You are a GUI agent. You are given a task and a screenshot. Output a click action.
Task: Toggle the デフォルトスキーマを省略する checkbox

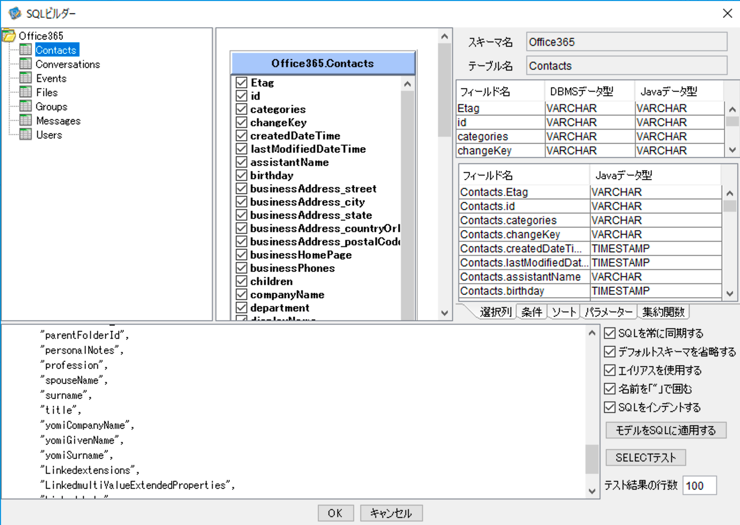[610, 352]
